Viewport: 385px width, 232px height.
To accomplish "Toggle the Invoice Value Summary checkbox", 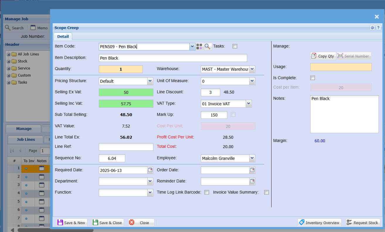I will coord(266,192).
